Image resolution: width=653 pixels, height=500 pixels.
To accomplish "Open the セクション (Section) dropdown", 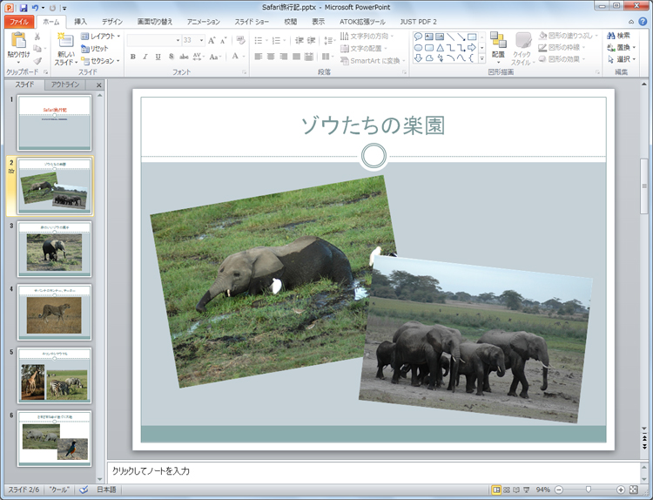I will (x=100, y=61).
